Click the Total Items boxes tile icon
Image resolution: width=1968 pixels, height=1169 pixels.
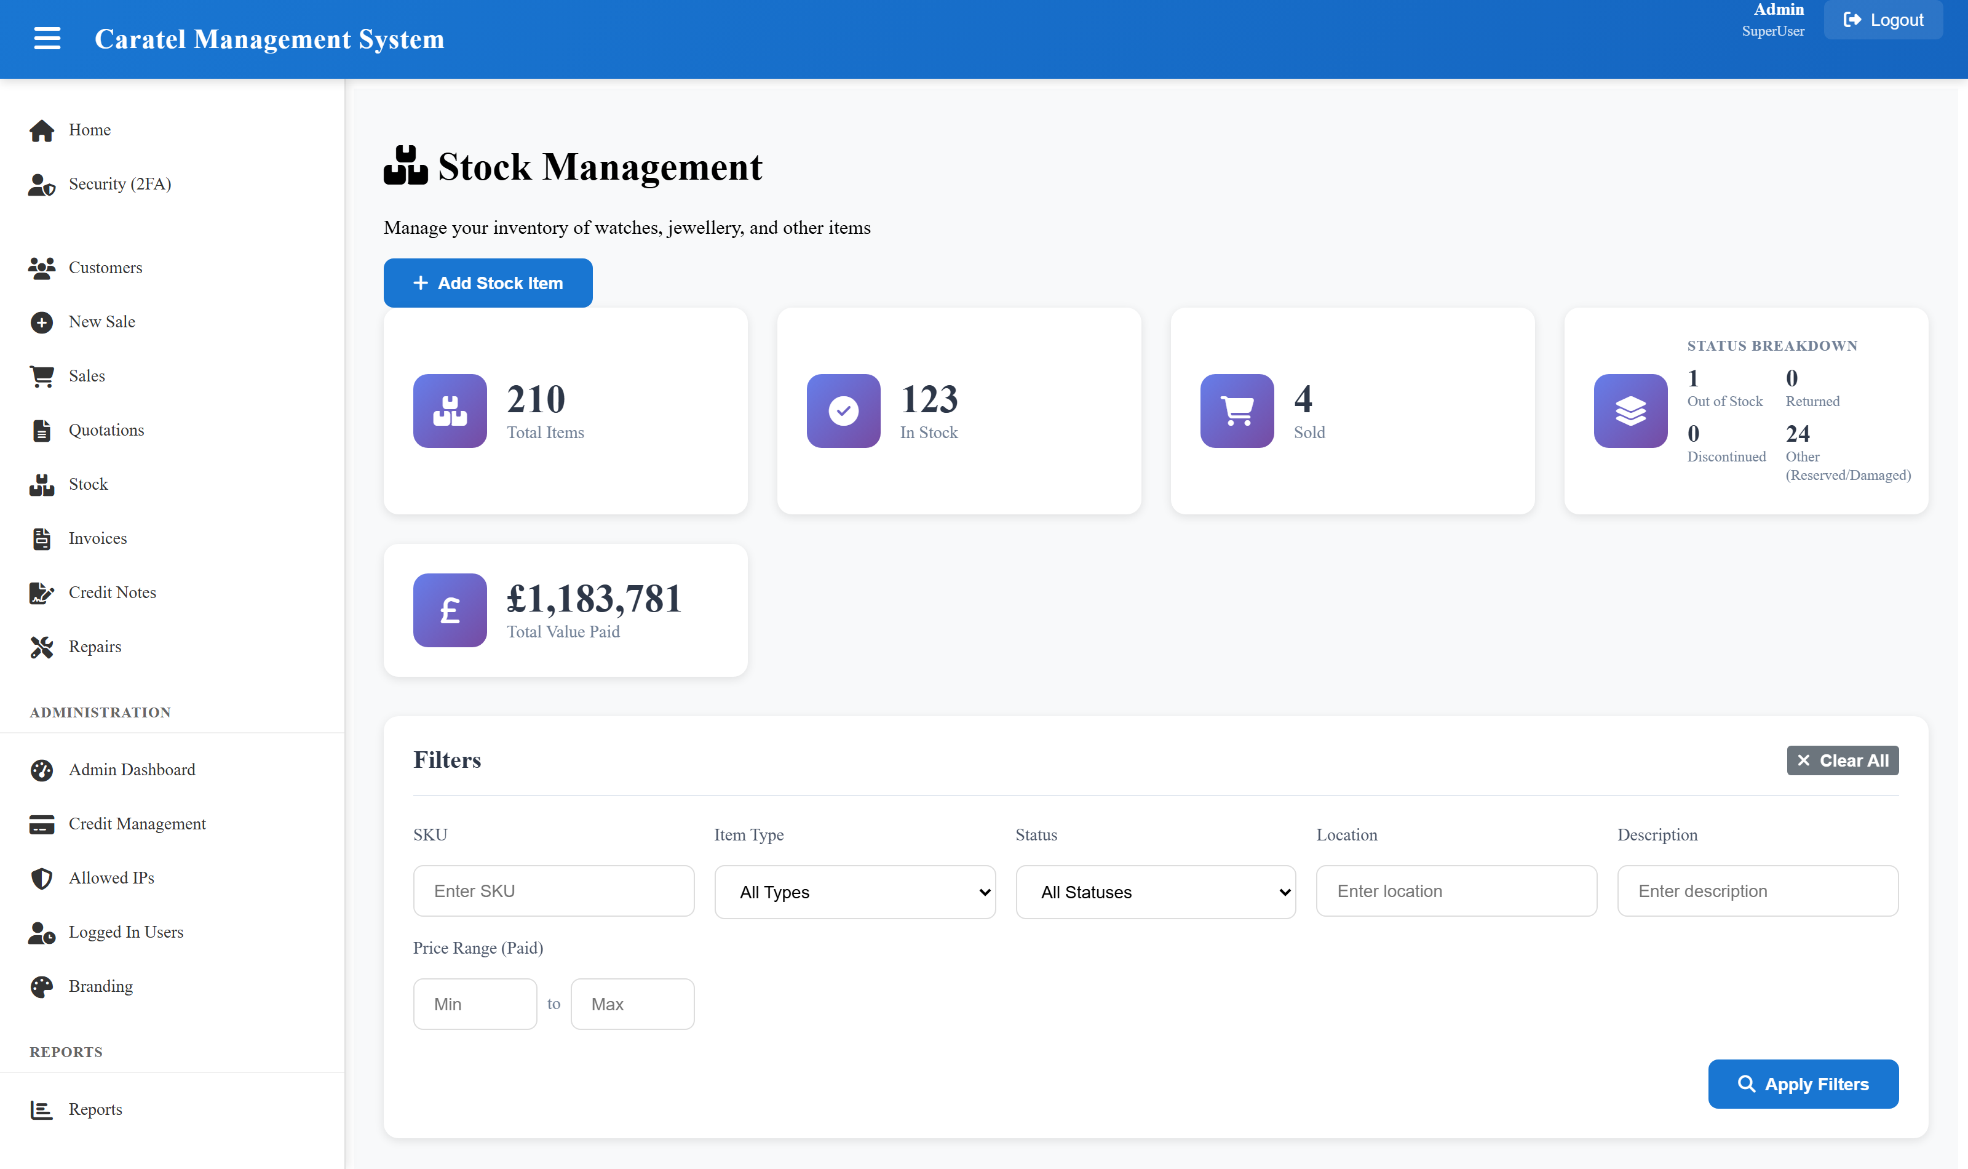[450, 411]
